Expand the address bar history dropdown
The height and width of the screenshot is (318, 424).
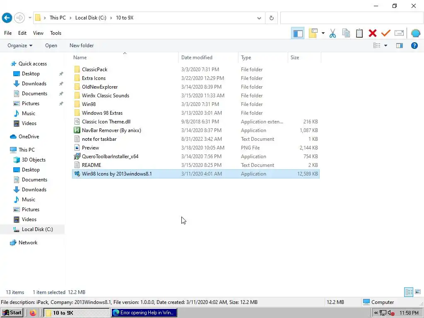point(259,18)
